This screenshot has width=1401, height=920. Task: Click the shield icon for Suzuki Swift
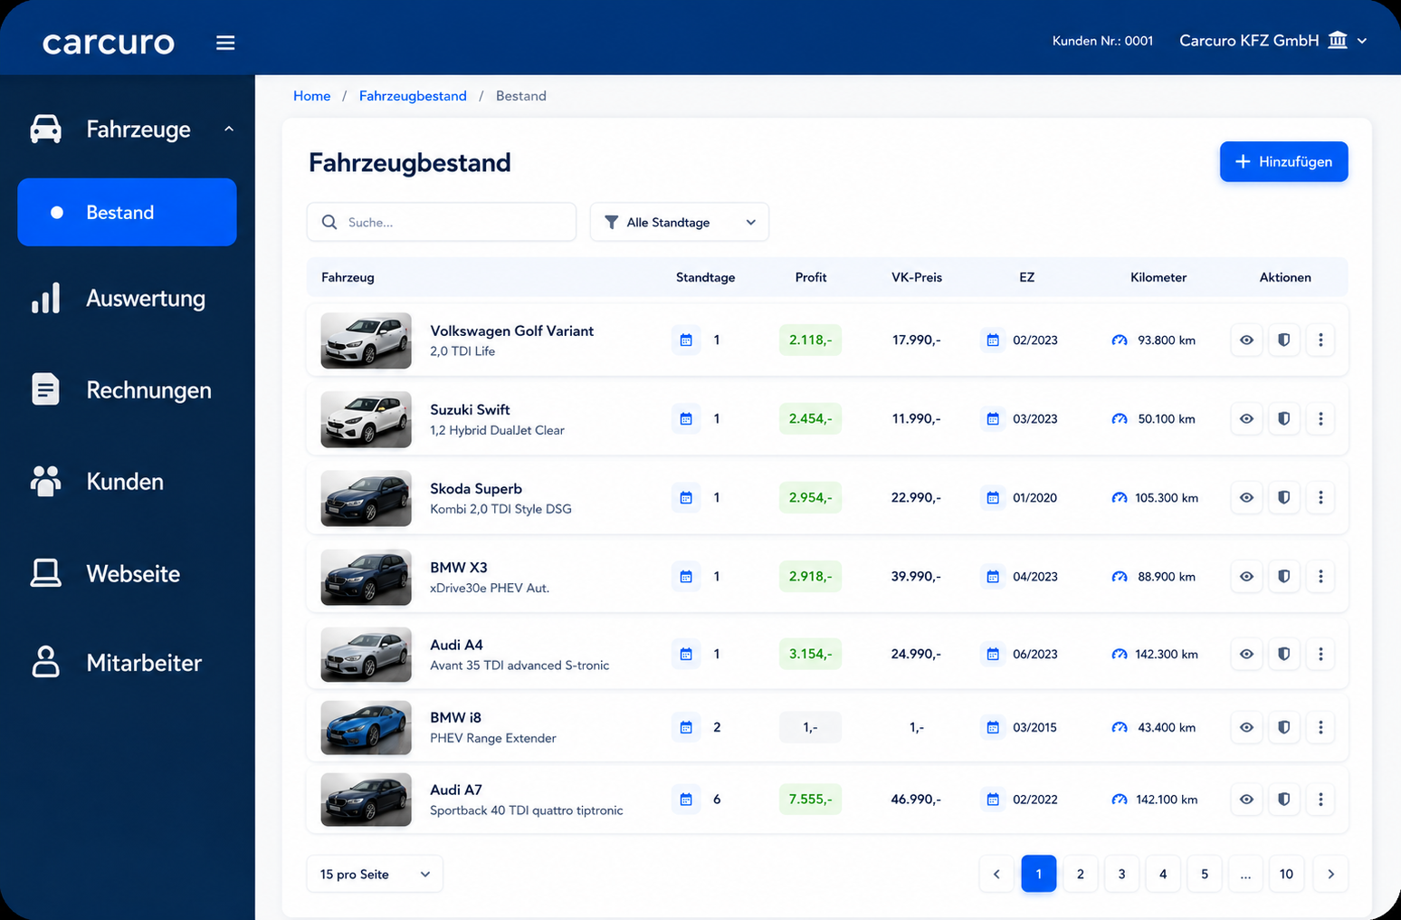(1283, 418)
